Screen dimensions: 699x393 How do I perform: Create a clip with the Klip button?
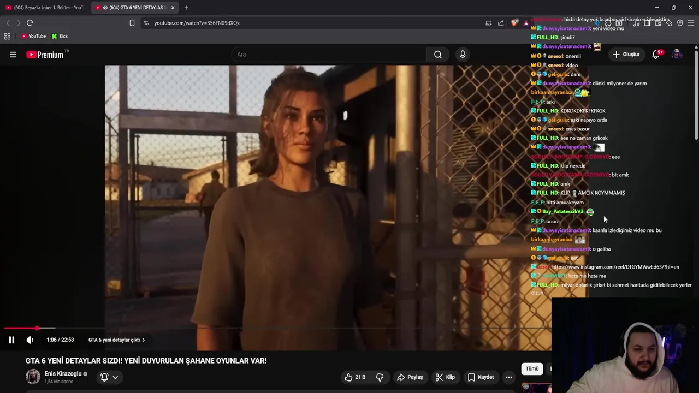point(445,377)
